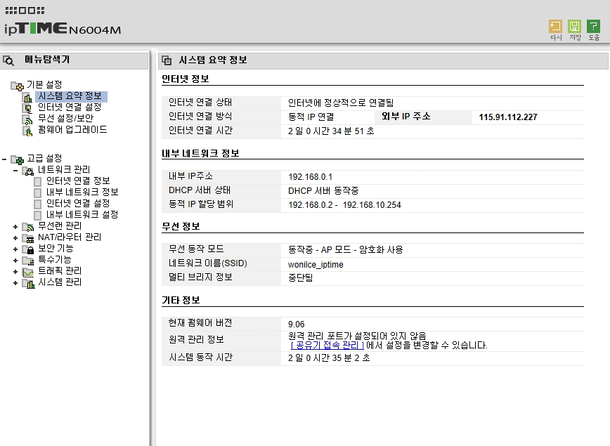Viewport: 610px width, 446px height.
Task: Click the 시스템 요약 정보 chart icon in menu
Action: [x=27, y=97]
